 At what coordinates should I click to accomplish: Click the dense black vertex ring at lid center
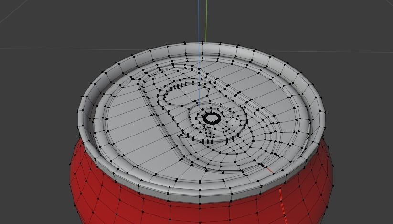[x=212, y=118]
